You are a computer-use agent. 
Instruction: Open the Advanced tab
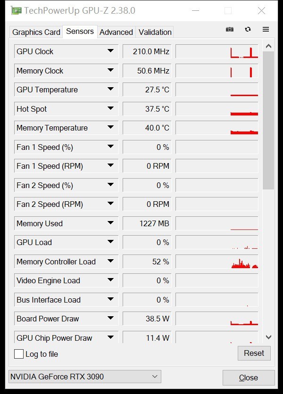[x=116, y=32]
